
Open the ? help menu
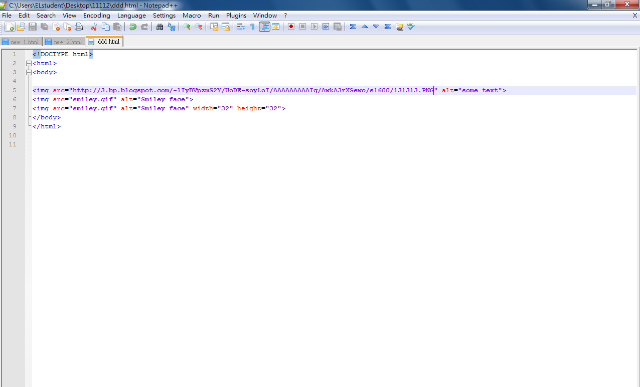285,16
